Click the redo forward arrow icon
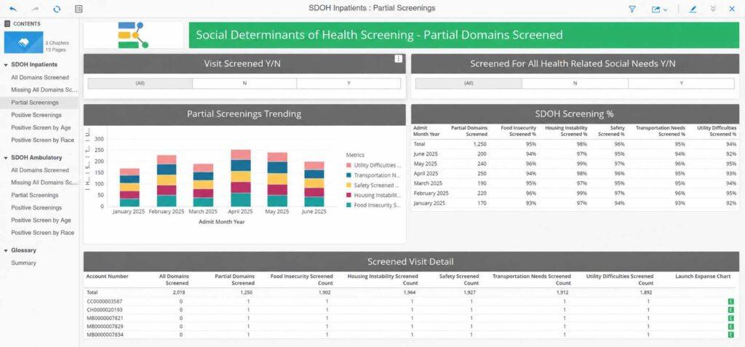 pos(35,9)
